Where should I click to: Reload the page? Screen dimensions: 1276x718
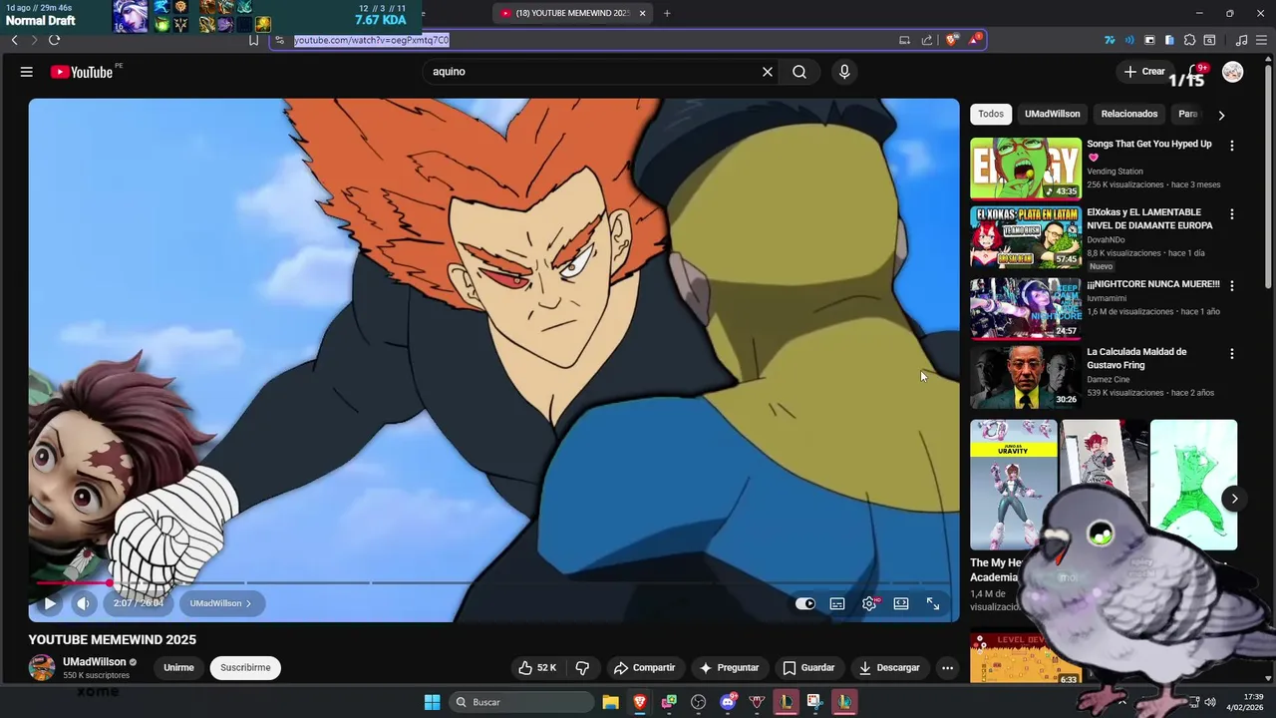[x=54, y=40]
